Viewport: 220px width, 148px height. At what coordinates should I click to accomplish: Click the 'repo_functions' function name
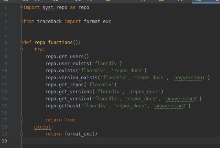click(53, 43)
